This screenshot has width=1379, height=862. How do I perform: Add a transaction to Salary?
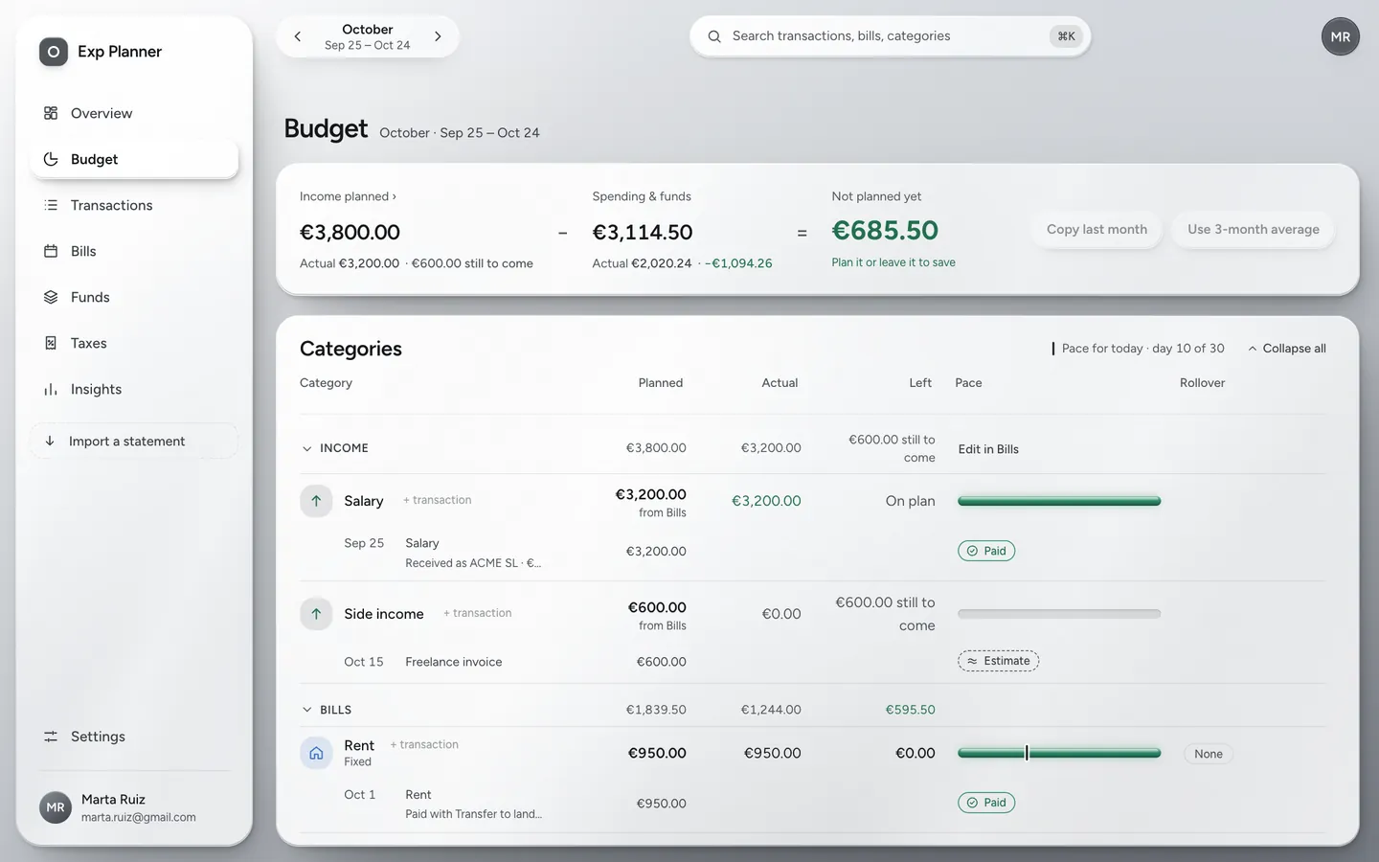click(x=437, y=500)
